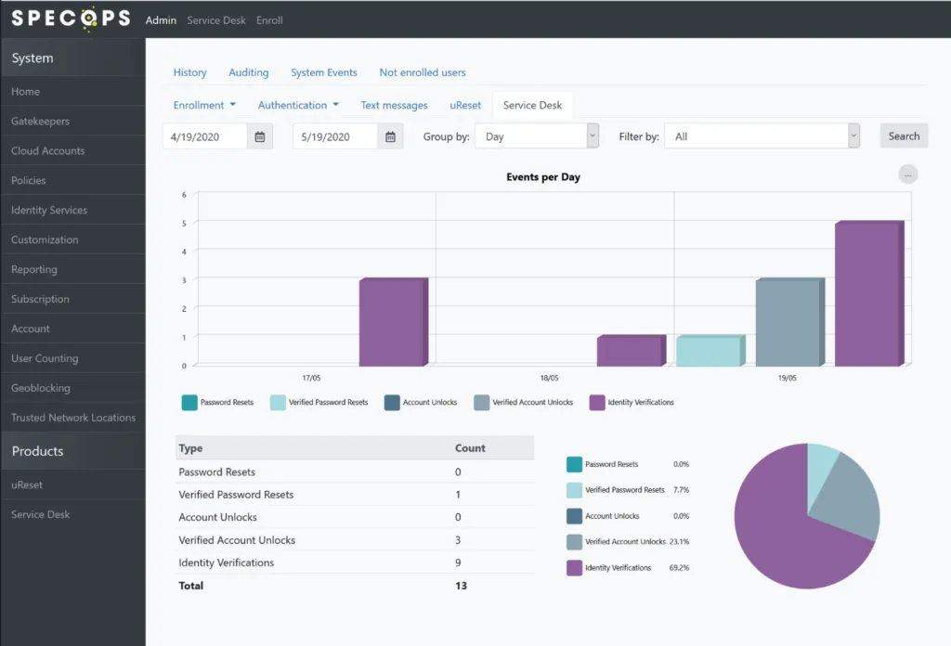
Task: Click the Type column header
Action: click(190, 448)
